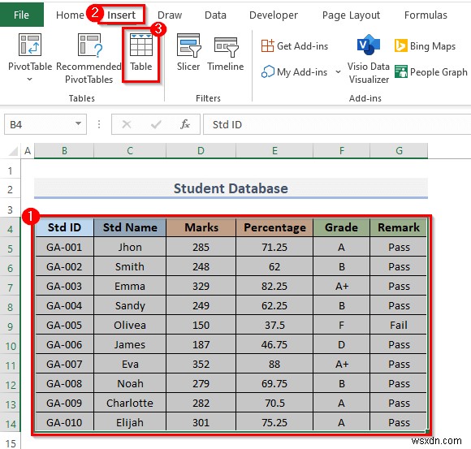
Task: Click the Percentage header cell
Action: [274, 227]
